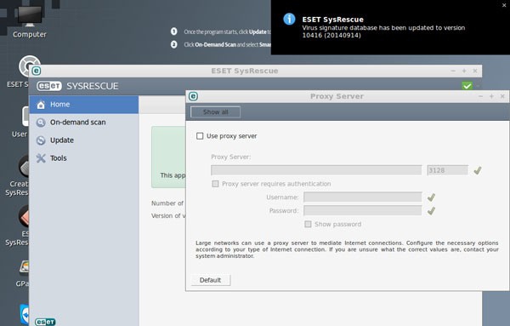Open Tools in the SysRescue sidebar
The width and height of the screenshot is (510, 326).
pos(84,158)
